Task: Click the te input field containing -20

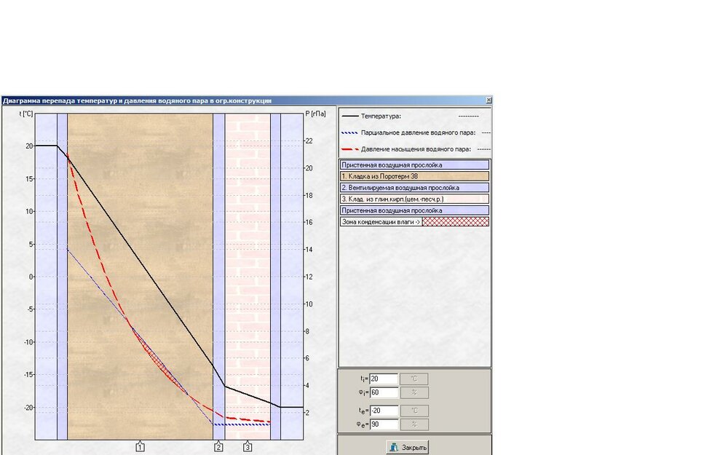Action: point(384,411)
